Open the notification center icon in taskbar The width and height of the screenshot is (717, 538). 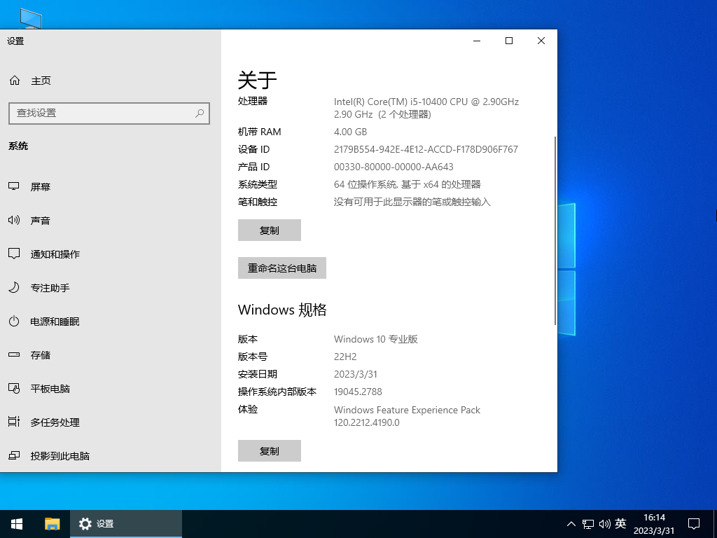point(694,523)
